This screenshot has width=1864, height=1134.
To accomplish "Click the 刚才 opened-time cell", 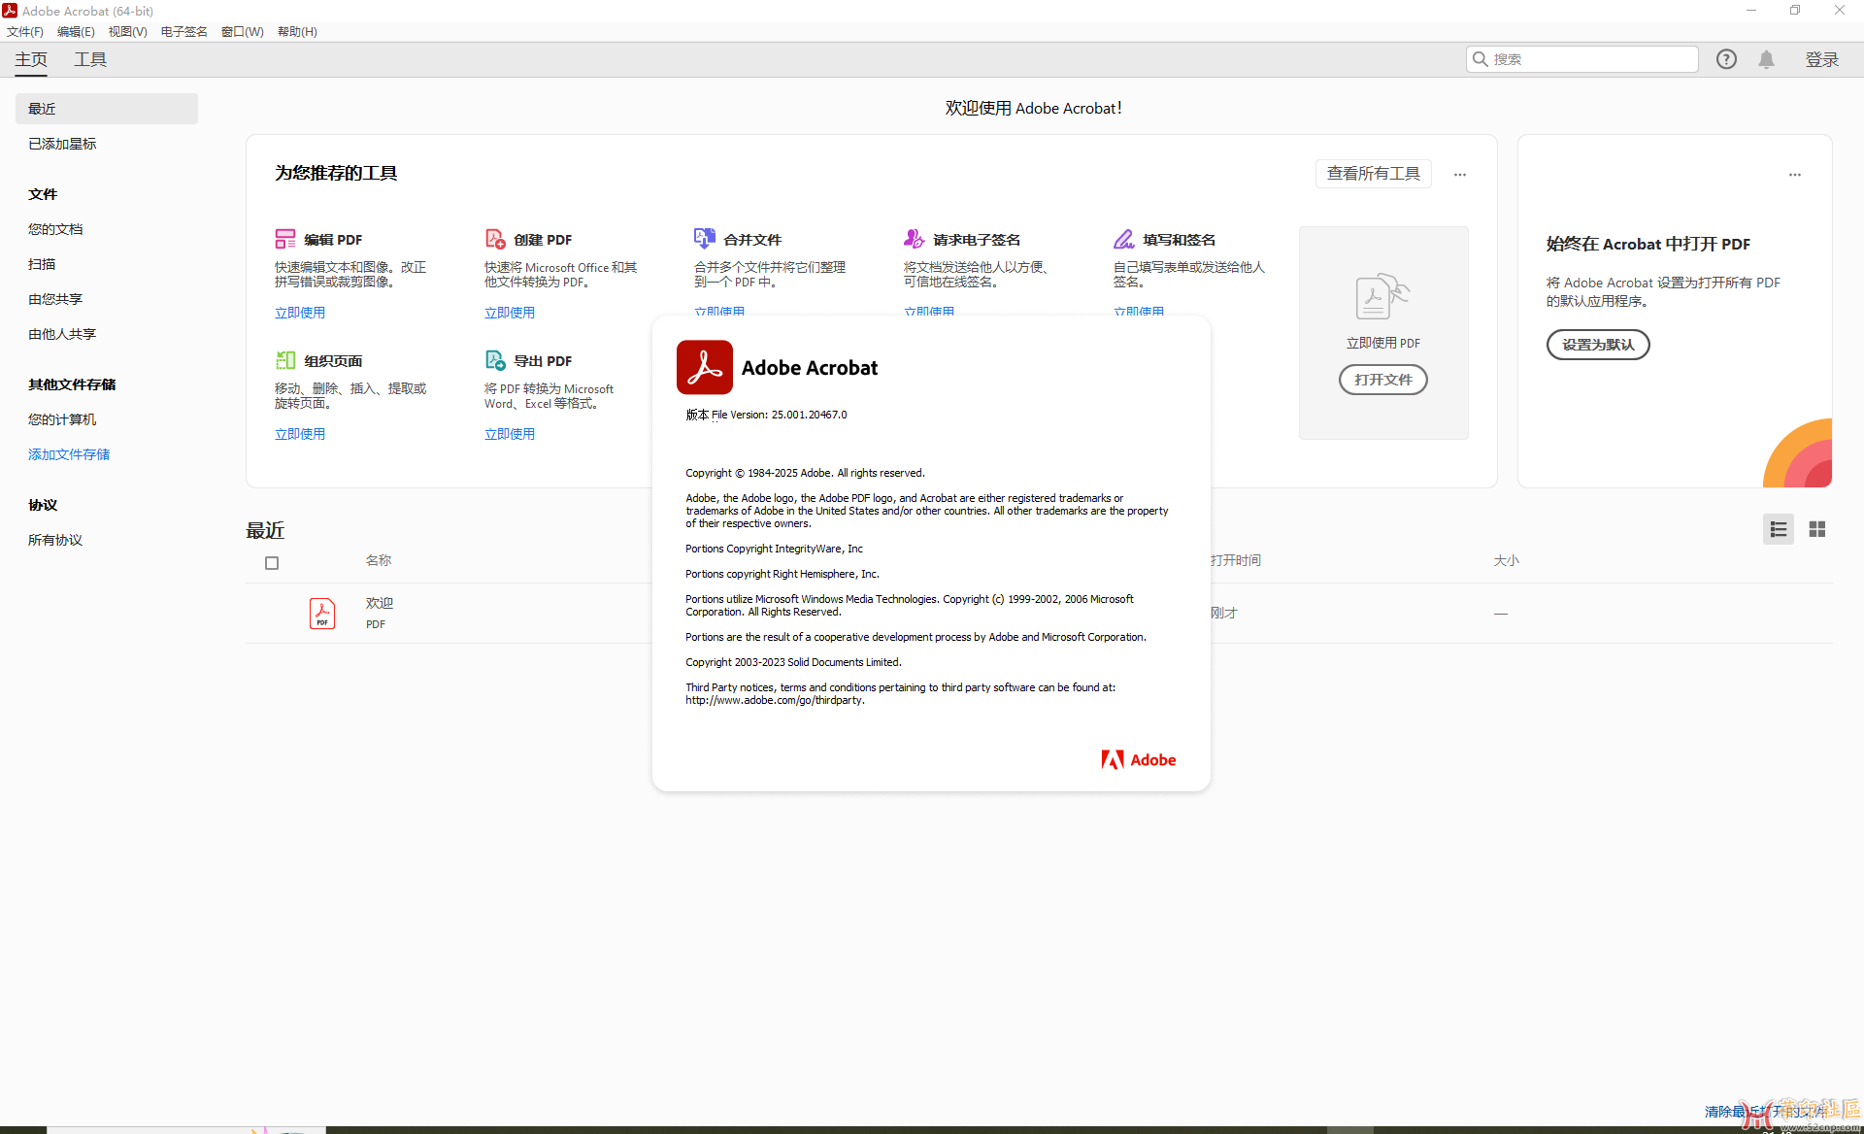I will pos(1223,613).
